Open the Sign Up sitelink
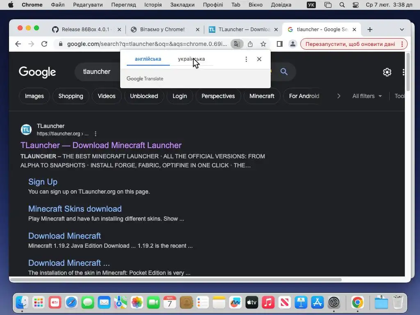The image size is (420, 315). point(43,182)
